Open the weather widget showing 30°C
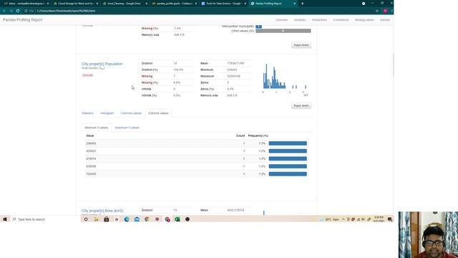The height and width of the screenshot is (258, 458). tap(329, 219)
